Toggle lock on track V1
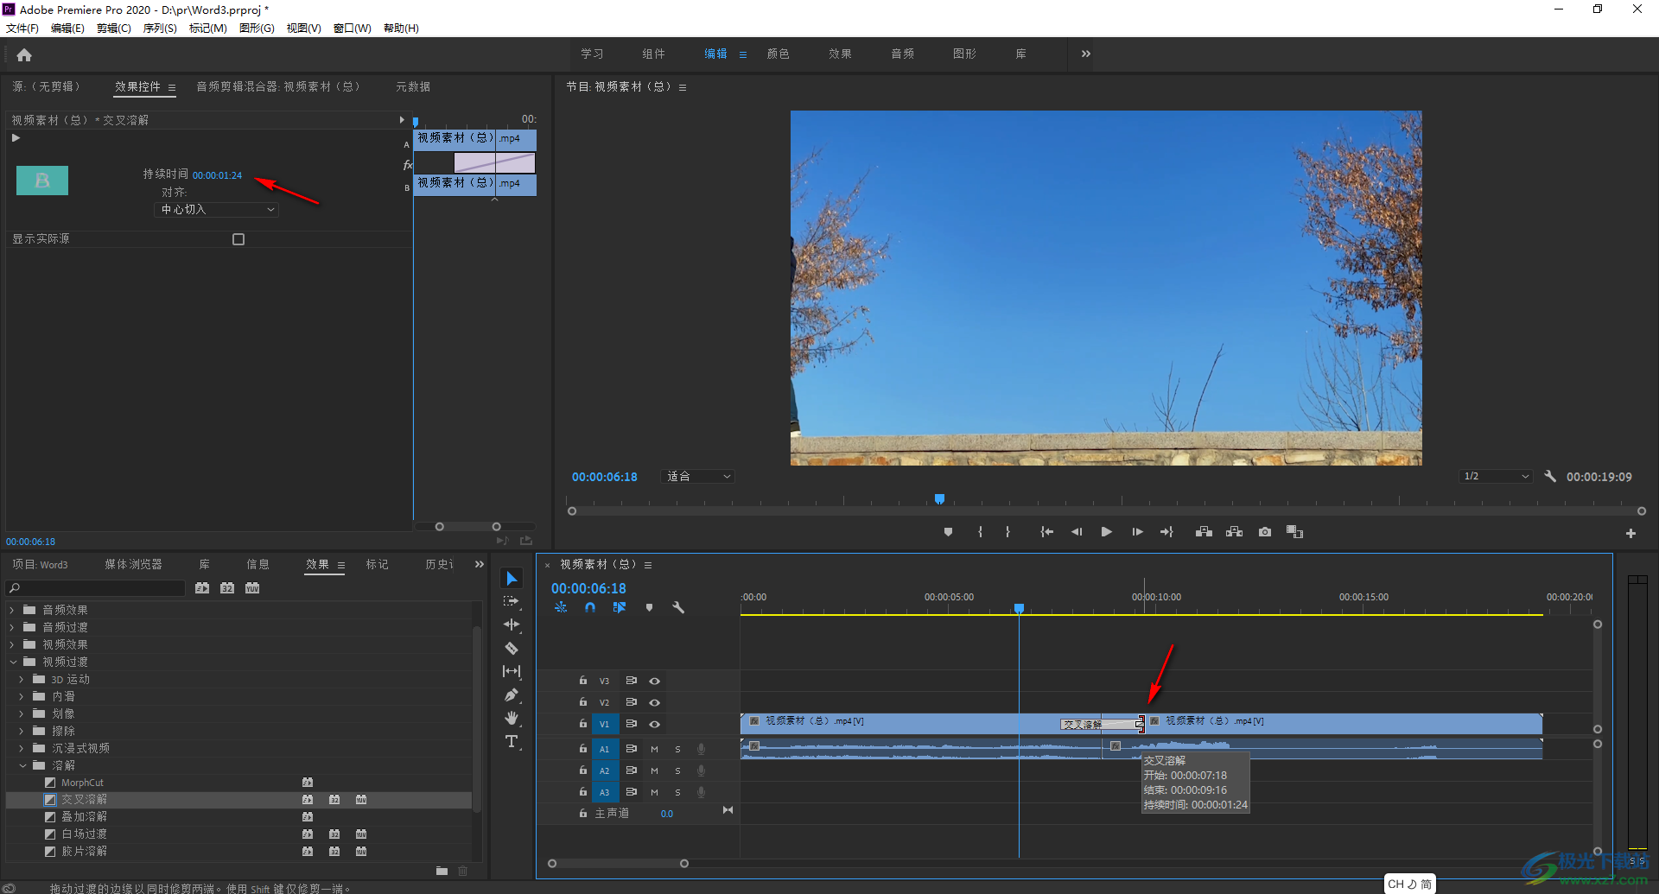Viewport: 1659px width, 894px height. [583, 724]
